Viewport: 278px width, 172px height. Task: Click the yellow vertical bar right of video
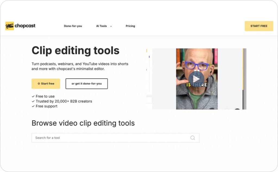tap(243, 69)
